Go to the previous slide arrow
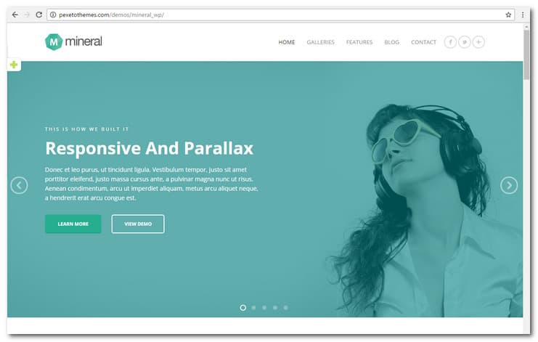 click(x=19, y=186)
